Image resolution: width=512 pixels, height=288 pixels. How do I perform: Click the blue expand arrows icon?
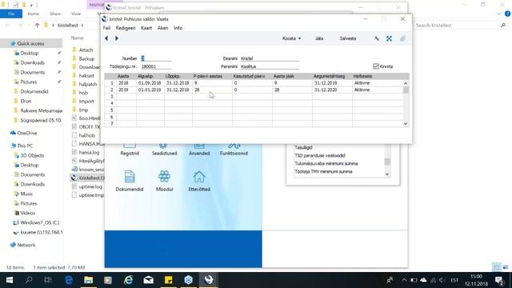[x=389, y=38]
